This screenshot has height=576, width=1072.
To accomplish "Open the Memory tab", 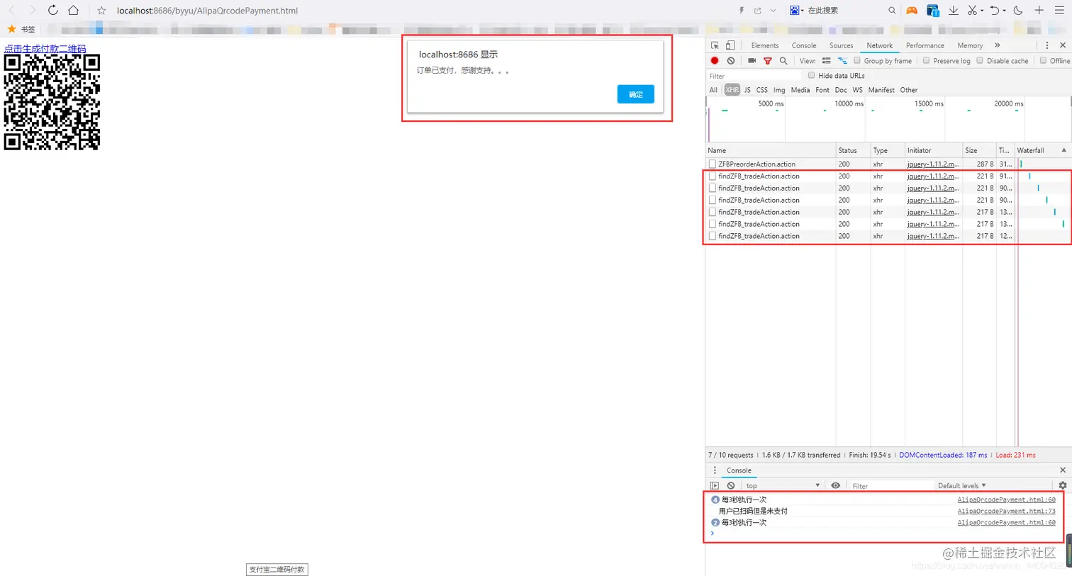I will pyautogui.click(x=970, y=45).
